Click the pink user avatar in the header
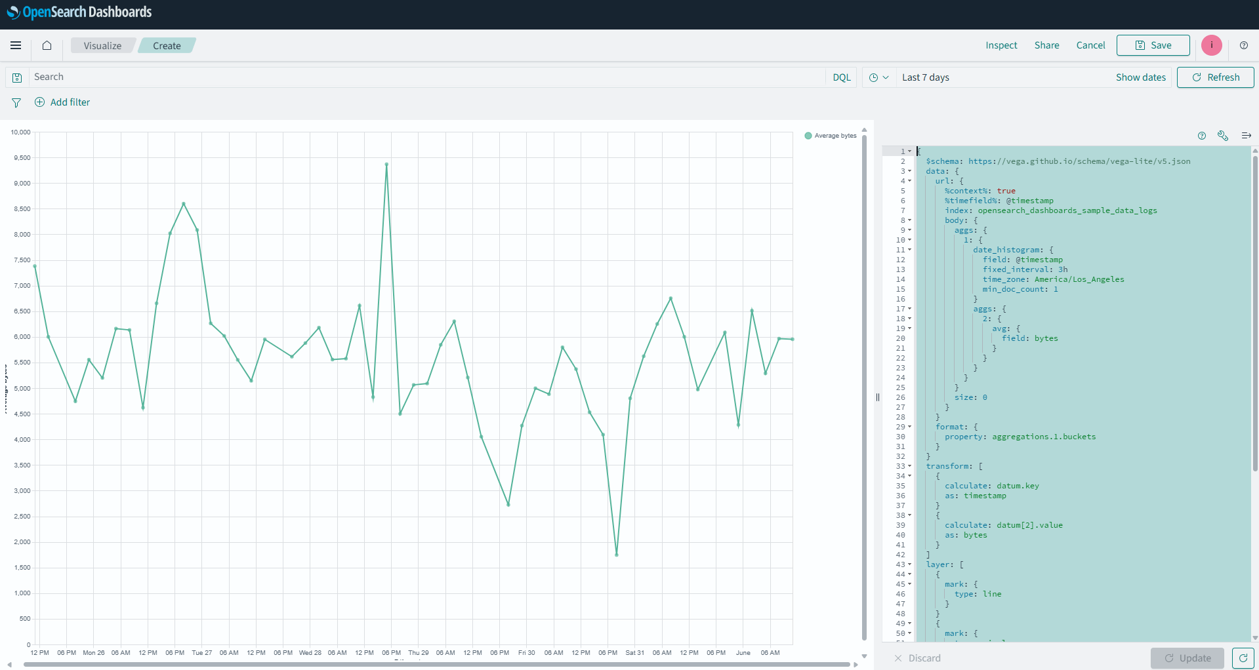This screenshot has width=1259, height=670. click(1211, 45)
